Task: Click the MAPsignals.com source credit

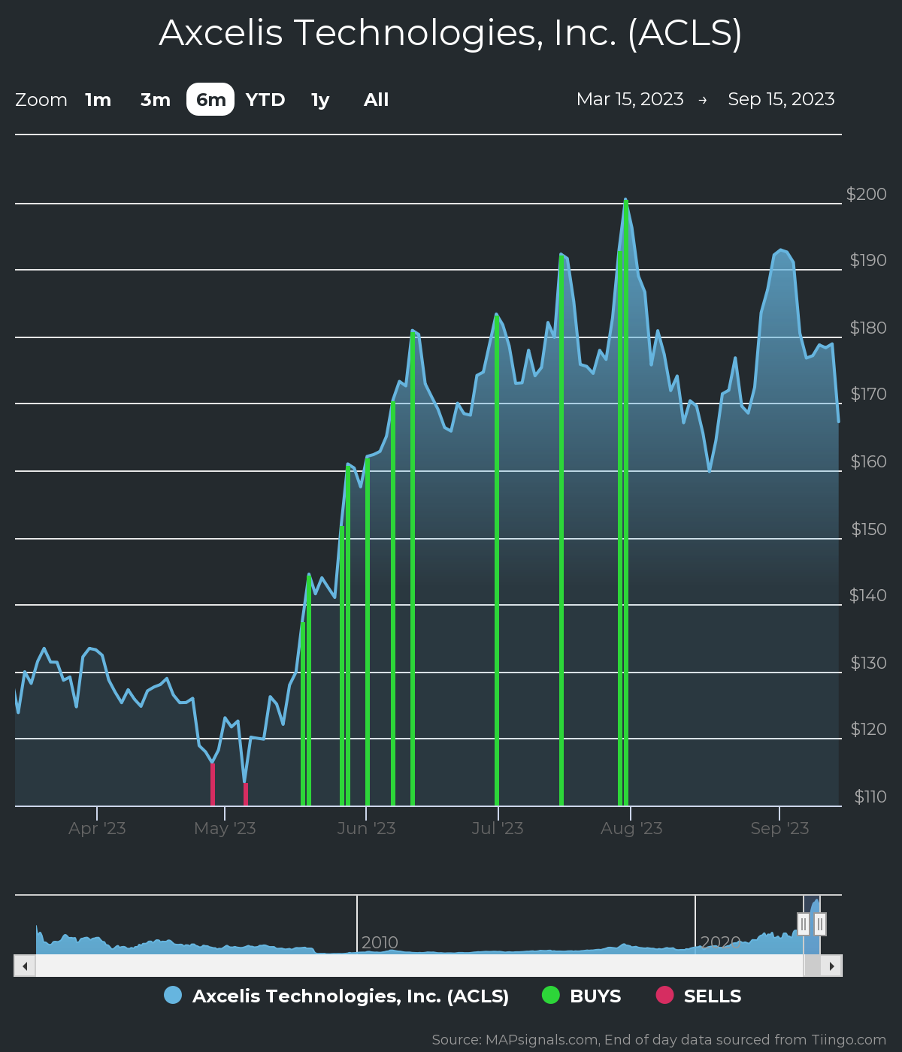Action: pos(659,1040)
